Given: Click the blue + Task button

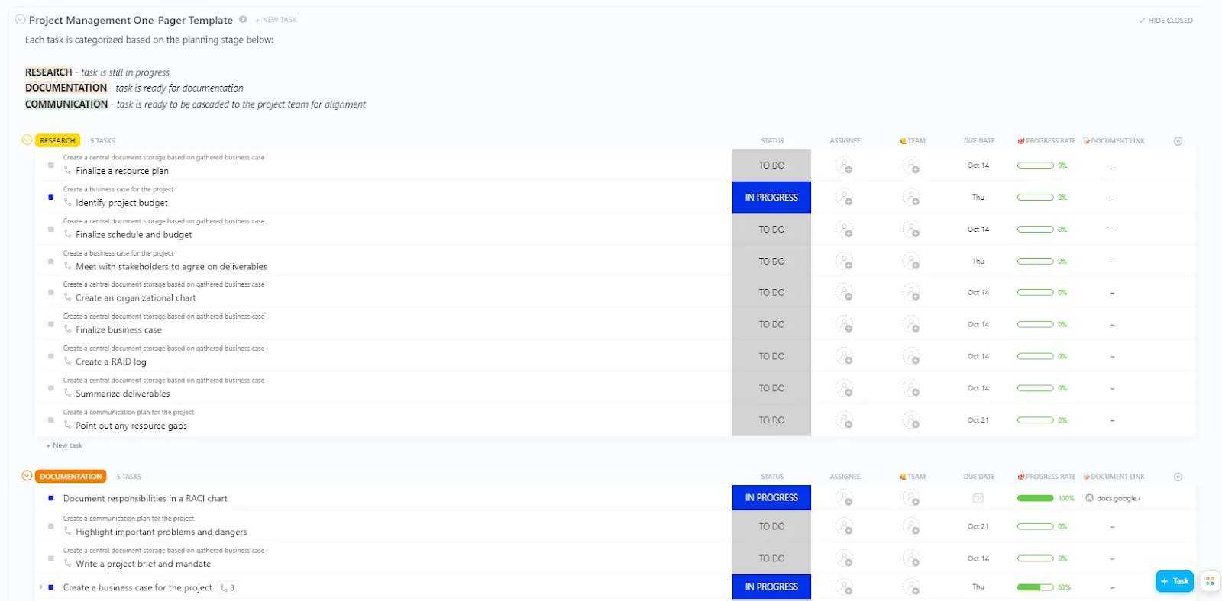Looking at the screenshot, I should point(1175,581).
